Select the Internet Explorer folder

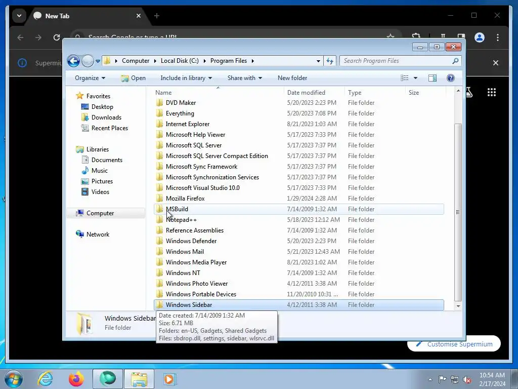point(298,124)
